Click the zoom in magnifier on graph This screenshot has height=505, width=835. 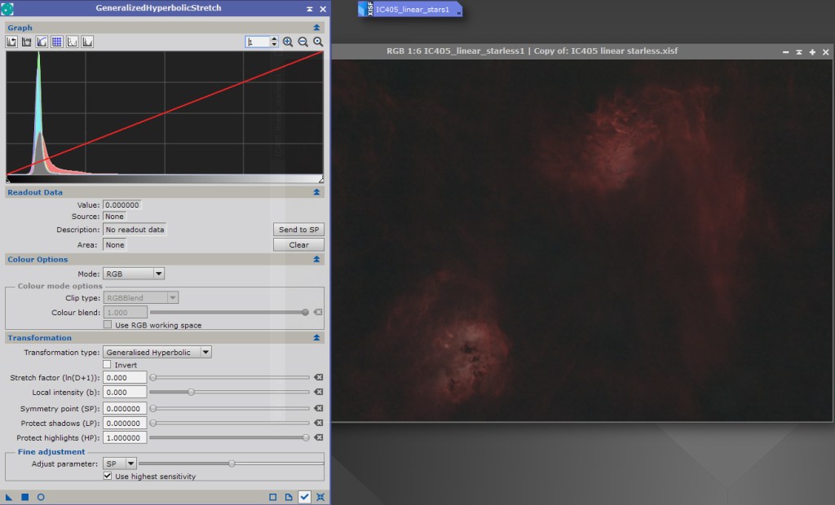tap(288, 42)
